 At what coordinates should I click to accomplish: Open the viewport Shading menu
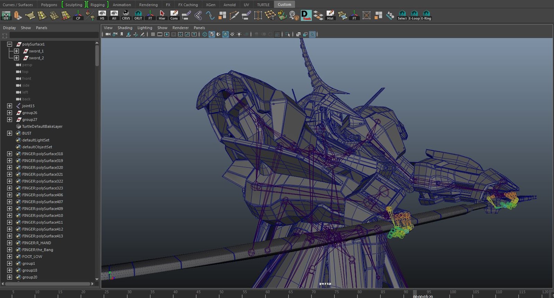(125, 28)
